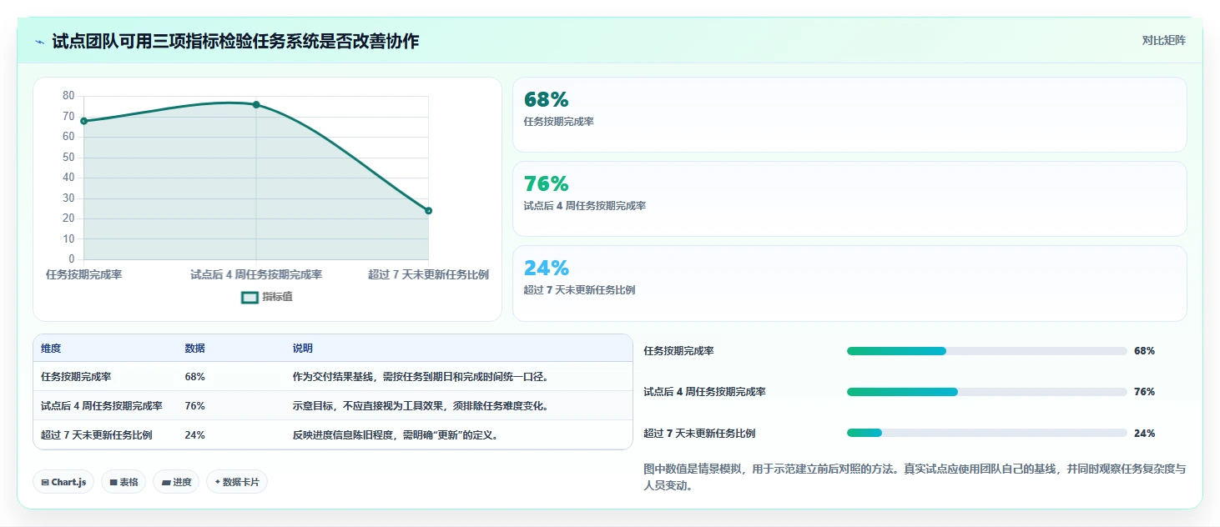Click the 超过 7 天未更新任务比例 x-axis label on the chart
The image size is (1220, 527).
click(428, 275)
